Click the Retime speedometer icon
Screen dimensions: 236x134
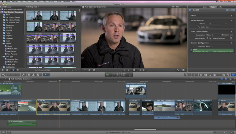194,75
